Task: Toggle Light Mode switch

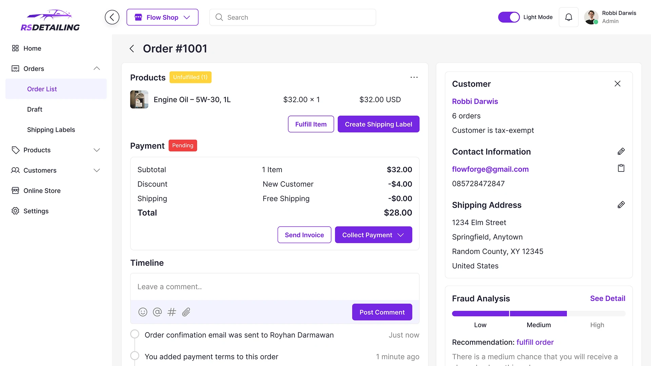Action: point(509,17)
